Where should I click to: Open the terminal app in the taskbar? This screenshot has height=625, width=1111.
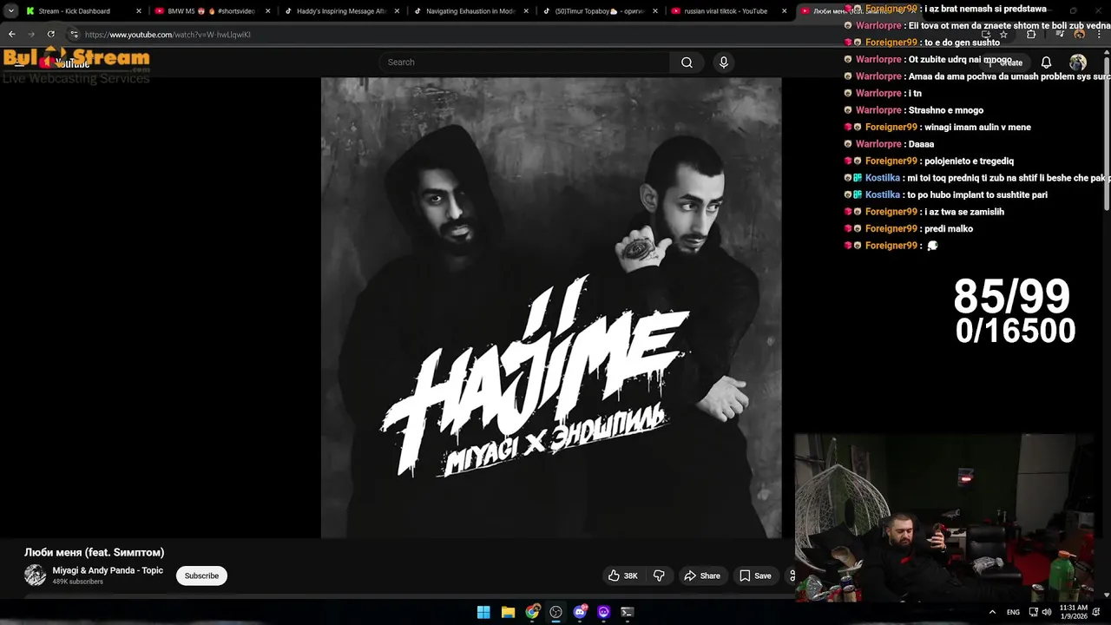tap(627, 612)
